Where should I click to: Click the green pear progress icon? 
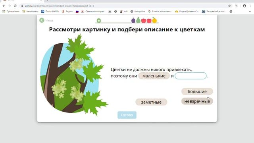click(138, 20)
